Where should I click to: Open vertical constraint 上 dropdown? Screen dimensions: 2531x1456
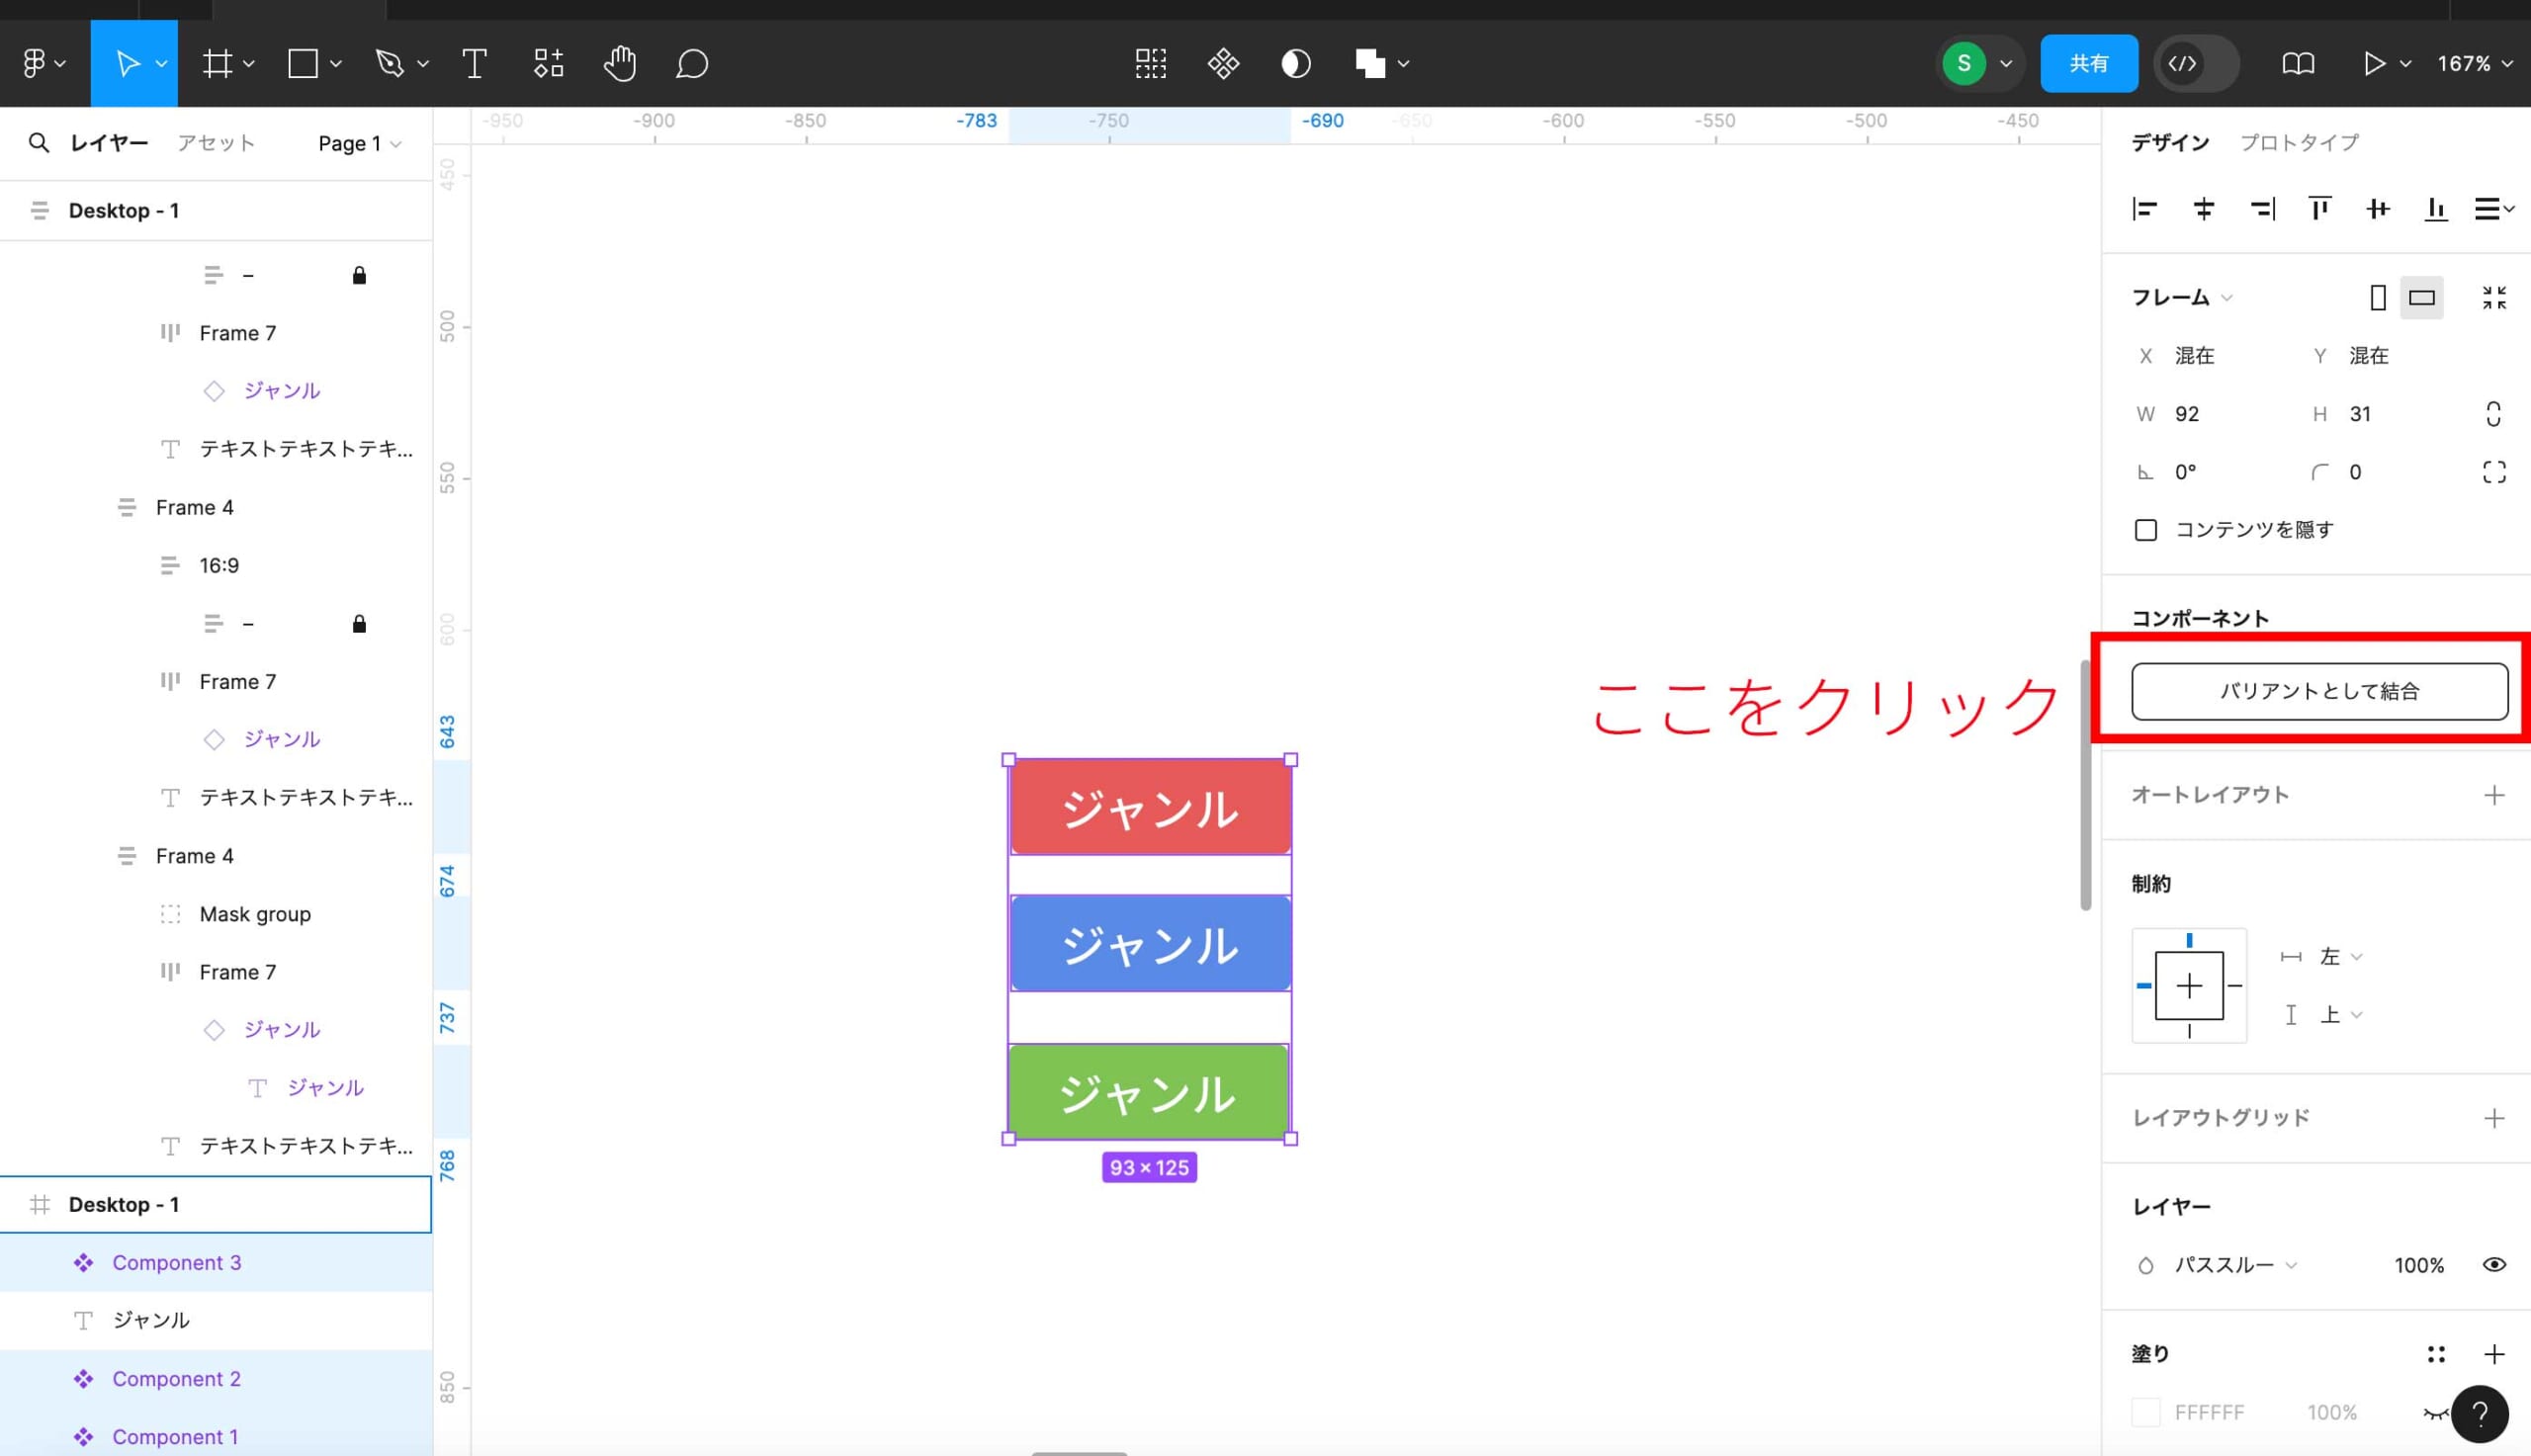tap(2341, 1015)
